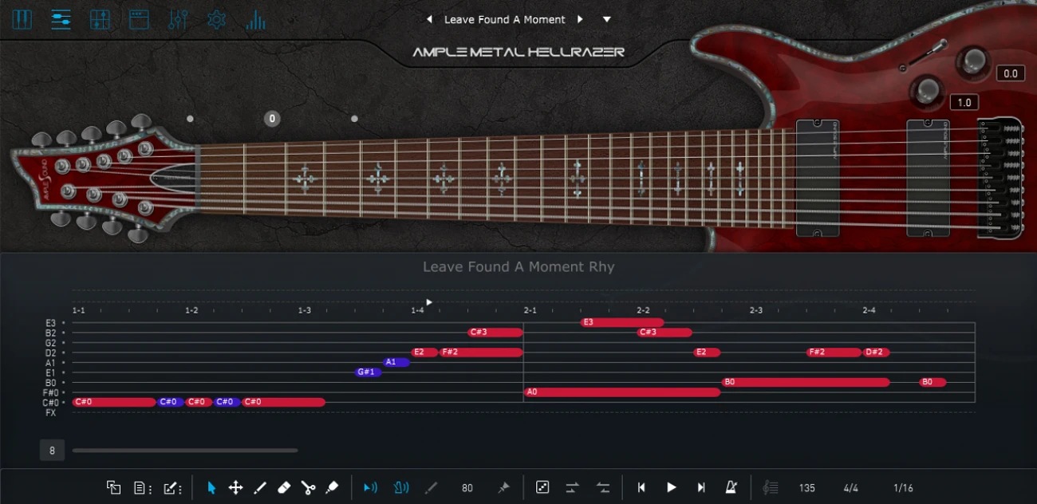Click the horizontal scrollbar under the tablature

(185, 451)
